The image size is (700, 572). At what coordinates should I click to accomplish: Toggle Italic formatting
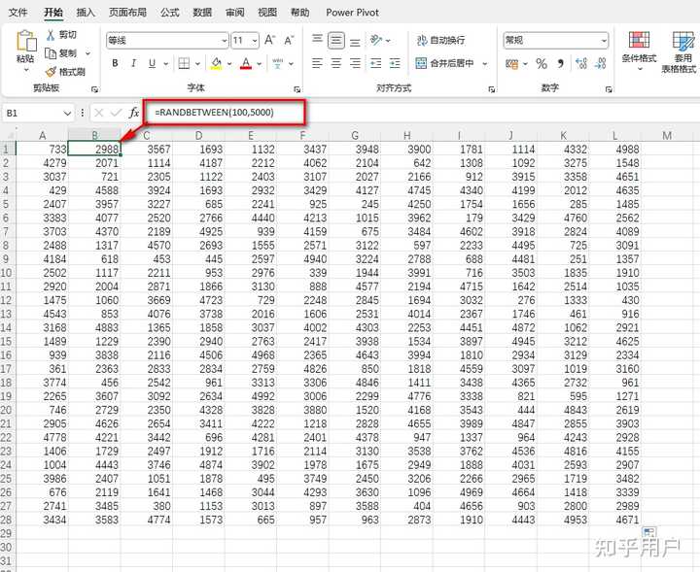coord(133,63)
